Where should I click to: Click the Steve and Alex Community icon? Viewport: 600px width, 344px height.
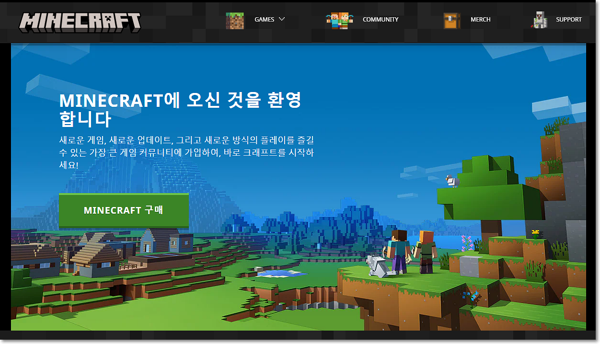coord(339,21)
